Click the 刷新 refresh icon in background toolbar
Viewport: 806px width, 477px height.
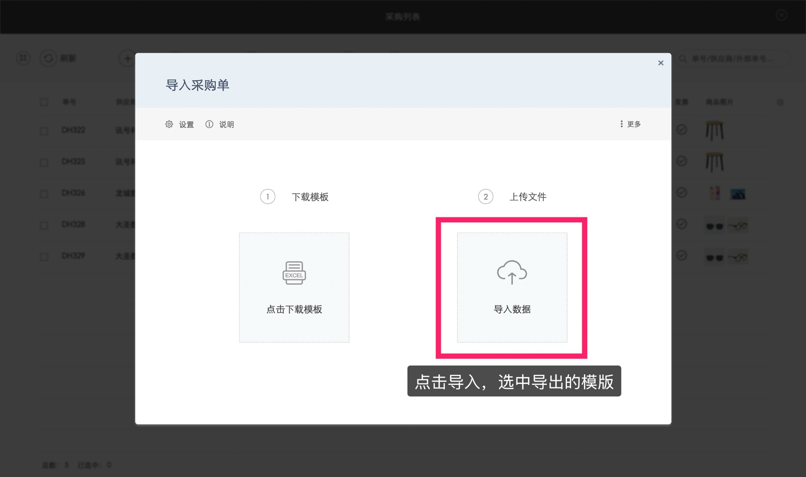click(48, 58)
